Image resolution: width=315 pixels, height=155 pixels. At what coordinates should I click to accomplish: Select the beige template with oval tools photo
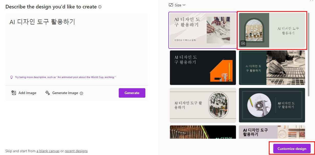(203, 105)
